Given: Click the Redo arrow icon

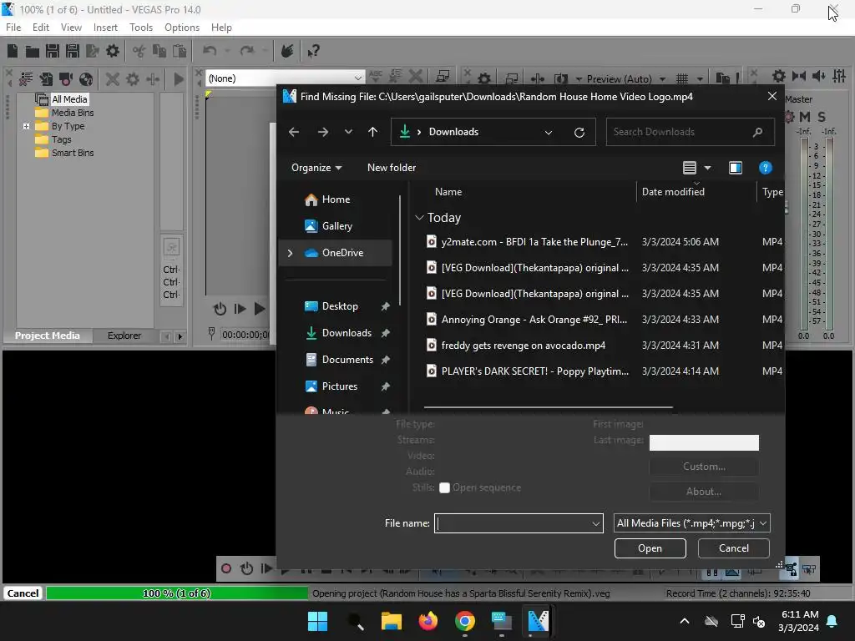Looking at the screenshot, I should click(247, 51).
